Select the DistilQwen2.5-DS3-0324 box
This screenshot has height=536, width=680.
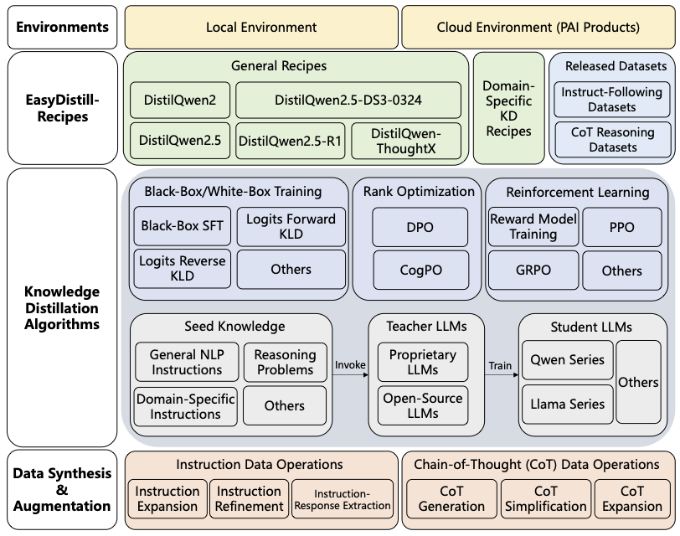[x=348, y=100]
